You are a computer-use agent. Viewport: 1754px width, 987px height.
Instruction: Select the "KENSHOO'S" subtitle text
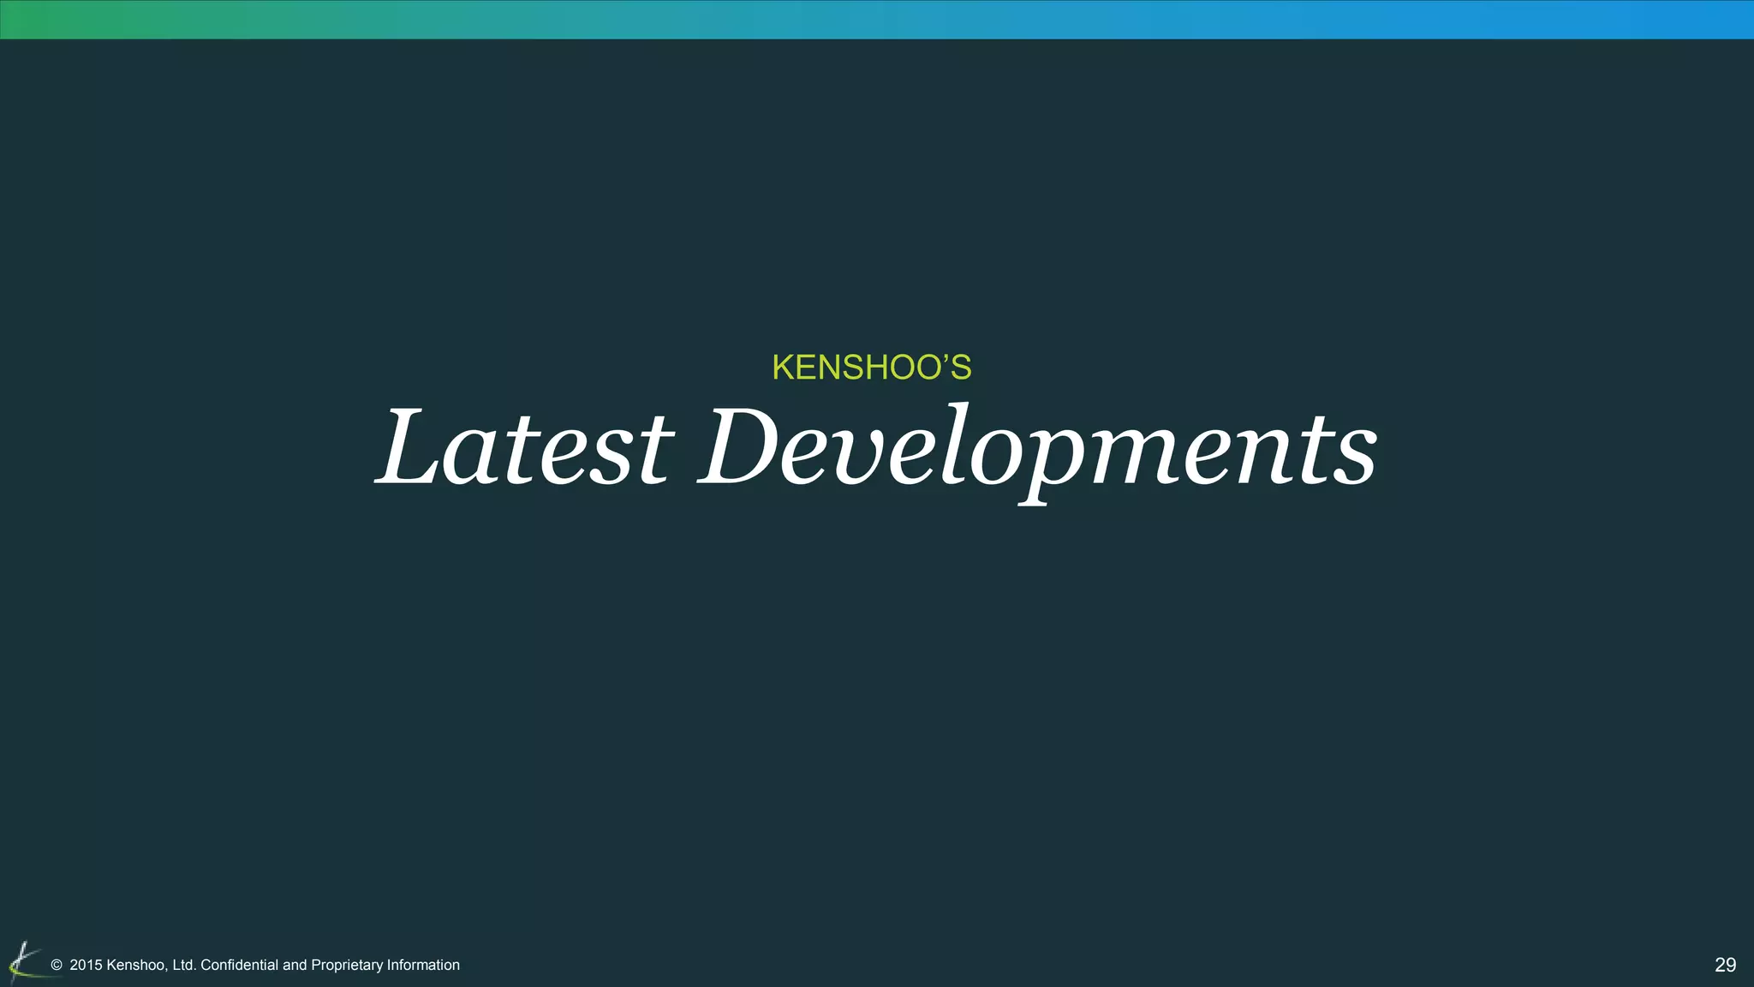[872, 368]
